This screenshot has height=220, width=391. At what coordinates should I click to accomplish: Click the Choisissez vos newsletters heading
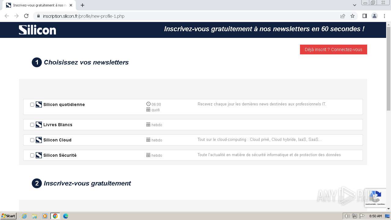tap(86, 62)
